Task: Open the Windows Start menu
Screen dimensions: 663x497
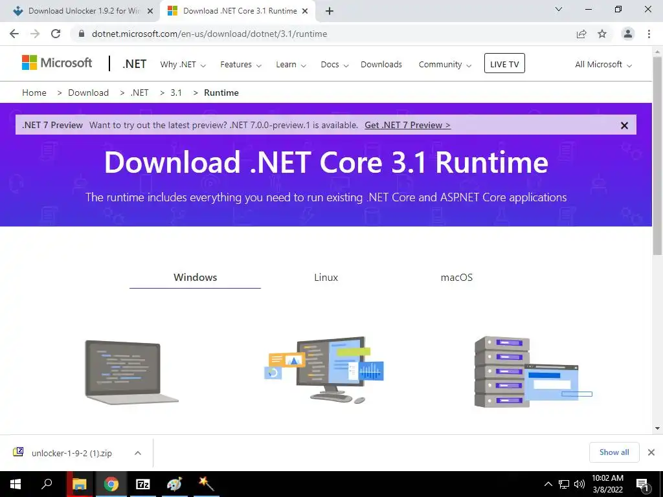Action: click(16, 484)
